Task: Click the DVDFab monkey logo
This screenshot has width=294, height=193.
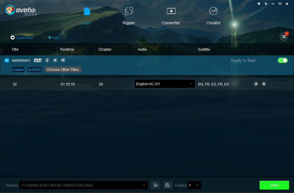Action: pos(10,10)
